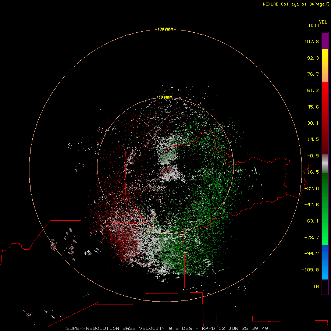Image resolution: width=331 pixels, height=331 pixels.
Task: Click the blue segment of the velocity color bar
Action: pyautogui.click(x=325, y=262)
